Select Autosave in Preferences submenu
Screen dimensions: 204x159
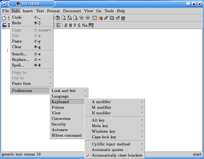coord(67,130)
